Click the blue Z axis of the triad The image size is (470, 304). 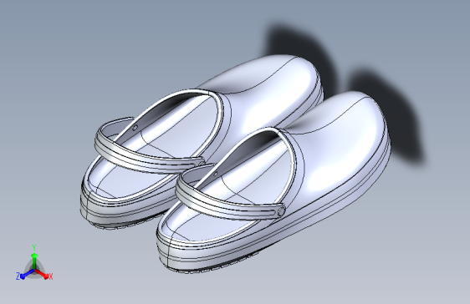28,274
